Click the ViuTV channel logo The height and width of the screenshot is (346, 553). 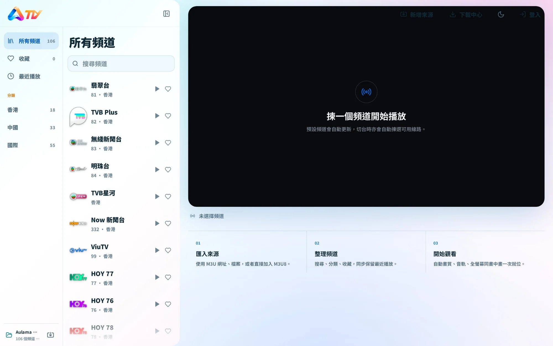tap(78, 250)
